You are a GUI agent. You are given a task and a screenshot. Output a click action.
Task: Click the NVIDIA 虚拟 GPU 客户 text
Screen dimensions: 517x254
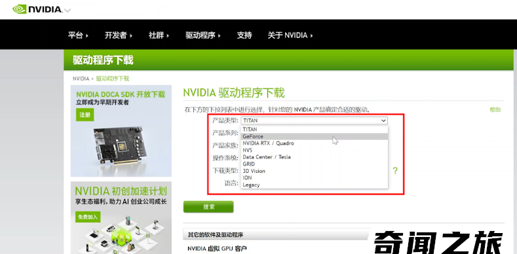click(x=217, y=248)
